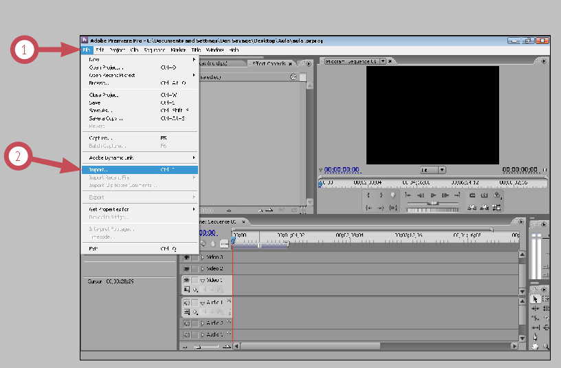Activate the Pen tool

tap(536, 337)
